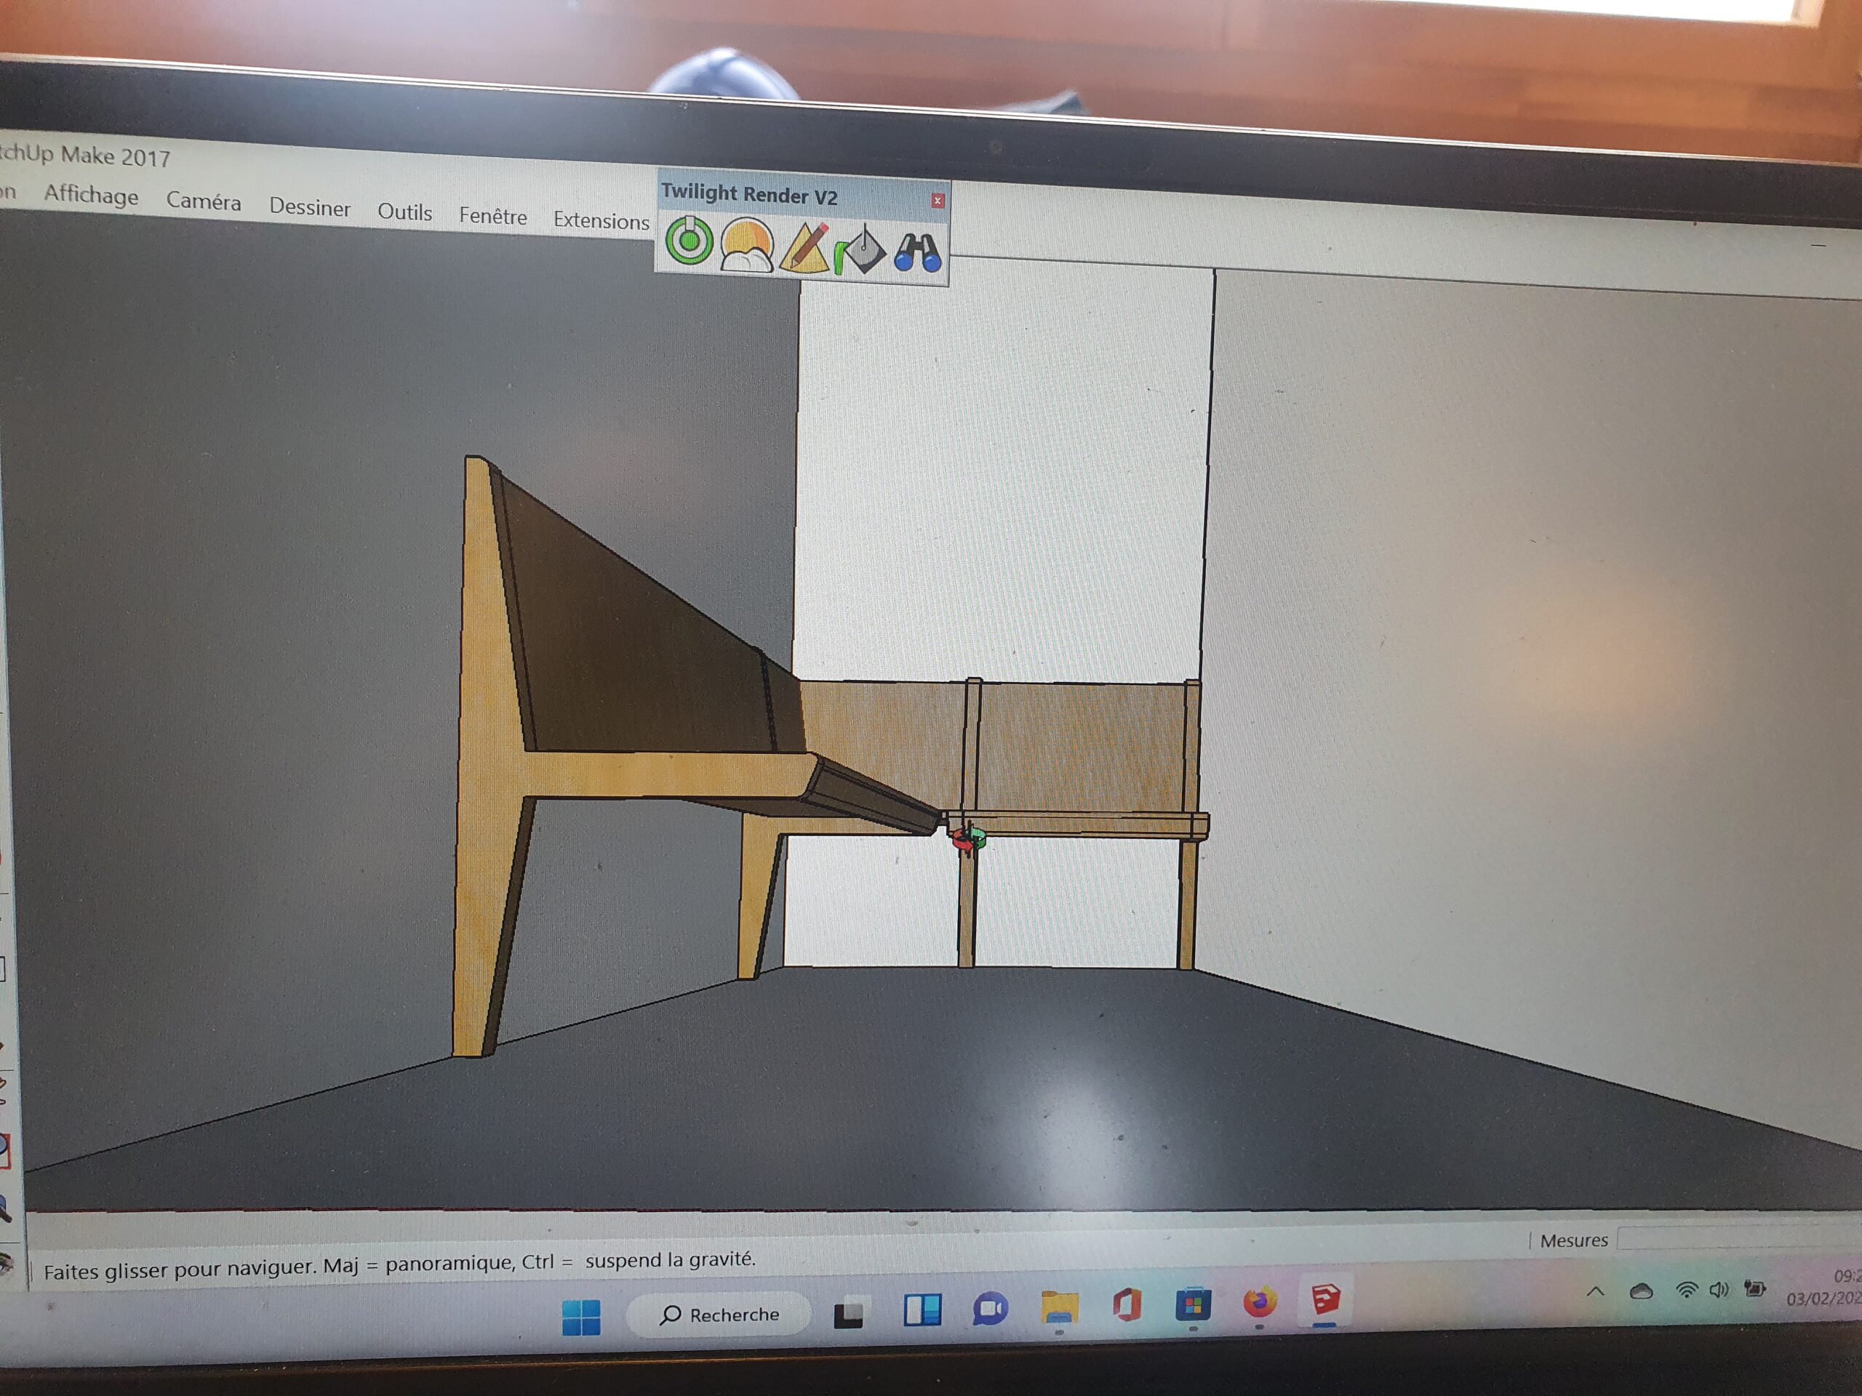1862x1396 pixels.
Task: Select Twilight light editor tool icon
Action: pyautogui.click(x=861, y=250)
